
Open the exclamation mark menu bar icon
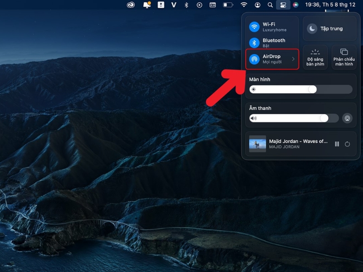click(x=161, y=5)
